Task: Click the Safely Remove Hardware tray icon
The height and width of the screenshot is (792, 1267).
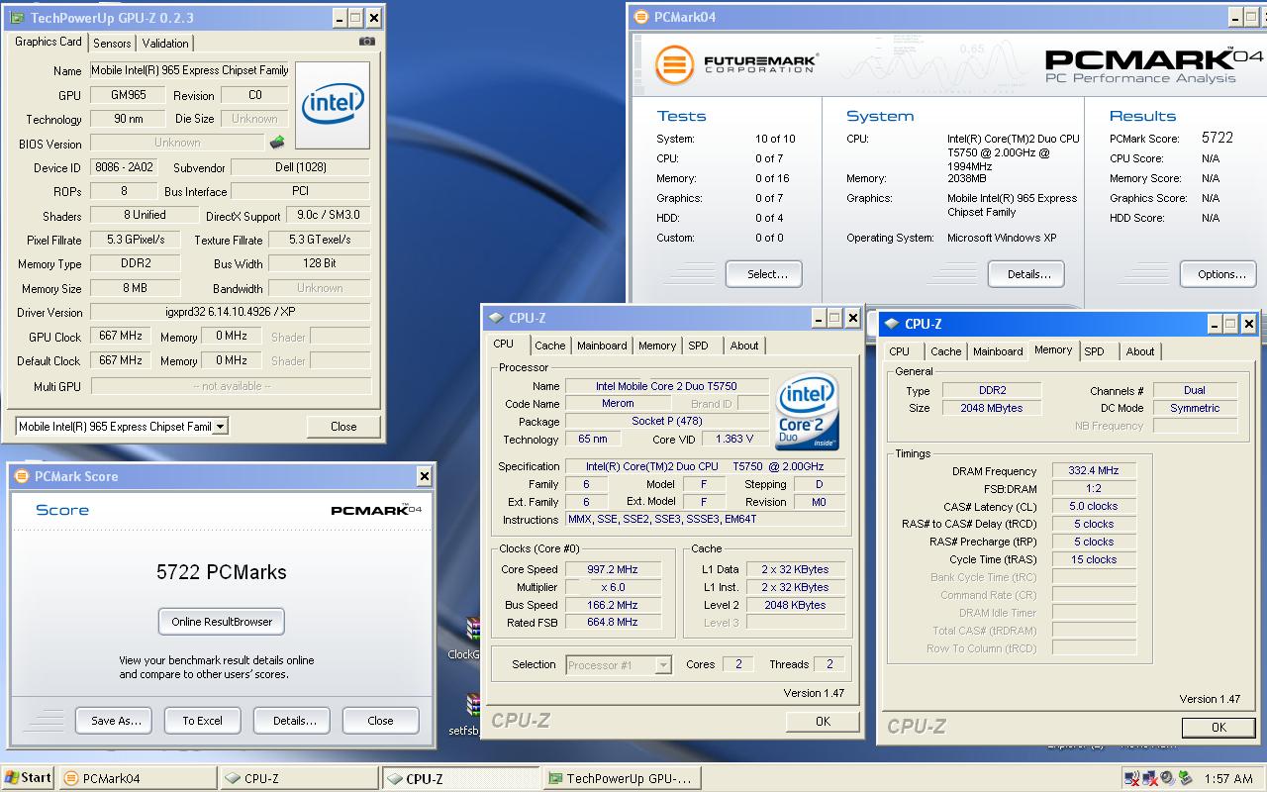Action: [x=1183, y=778]
